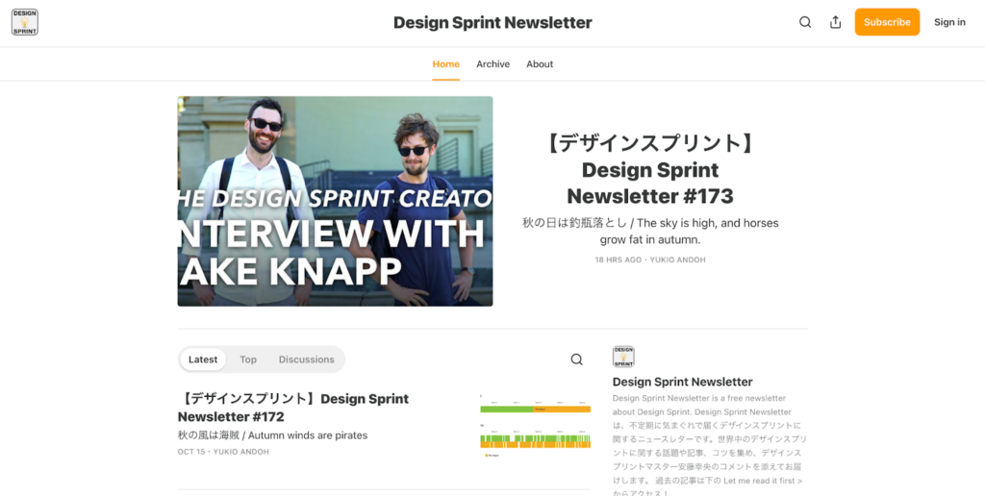The height and width of the screenshot is (496, 985).
Task: Select the Latest posts filter
Action: (x=203, y=360)
